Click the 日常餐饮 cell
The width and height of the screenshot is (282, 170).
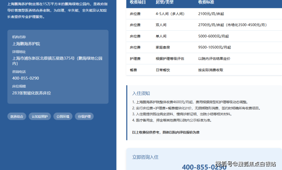point(163,70)
